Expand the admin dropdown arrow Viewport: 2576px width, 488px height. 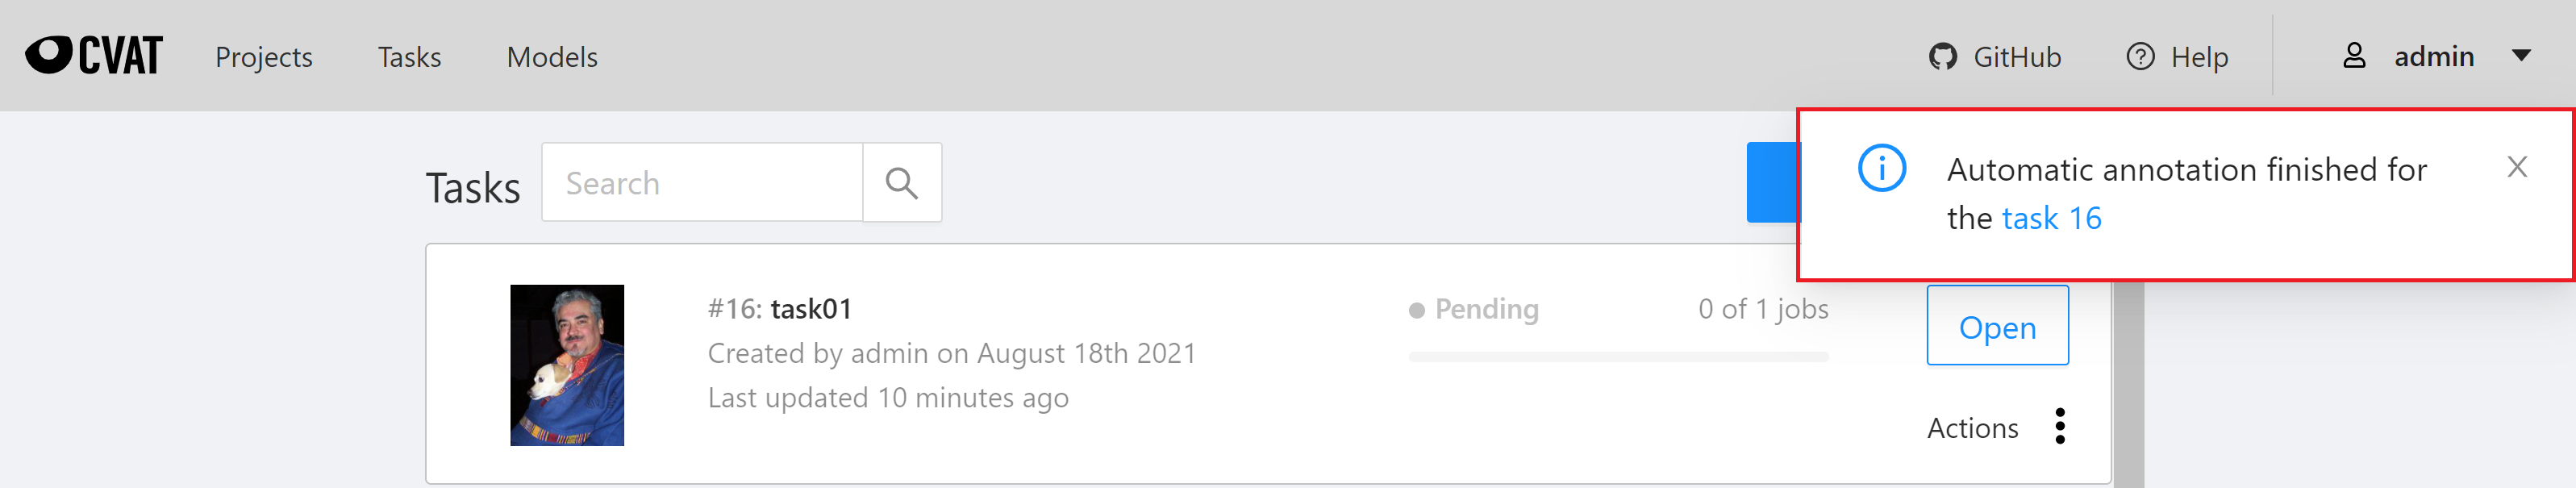pos(2522,56)
